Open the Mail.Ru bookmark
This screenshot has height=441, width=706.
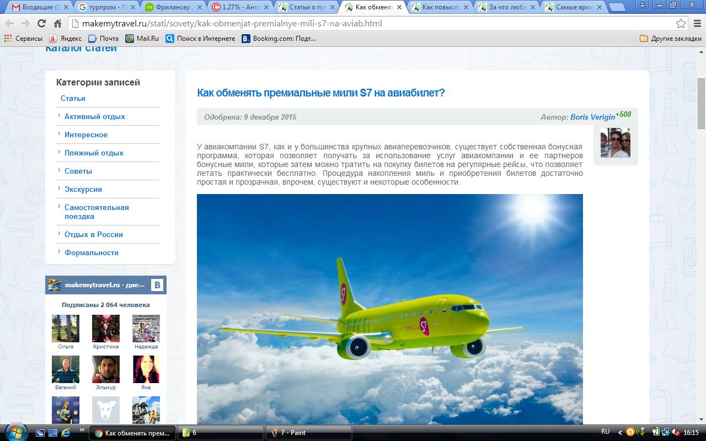142,39
